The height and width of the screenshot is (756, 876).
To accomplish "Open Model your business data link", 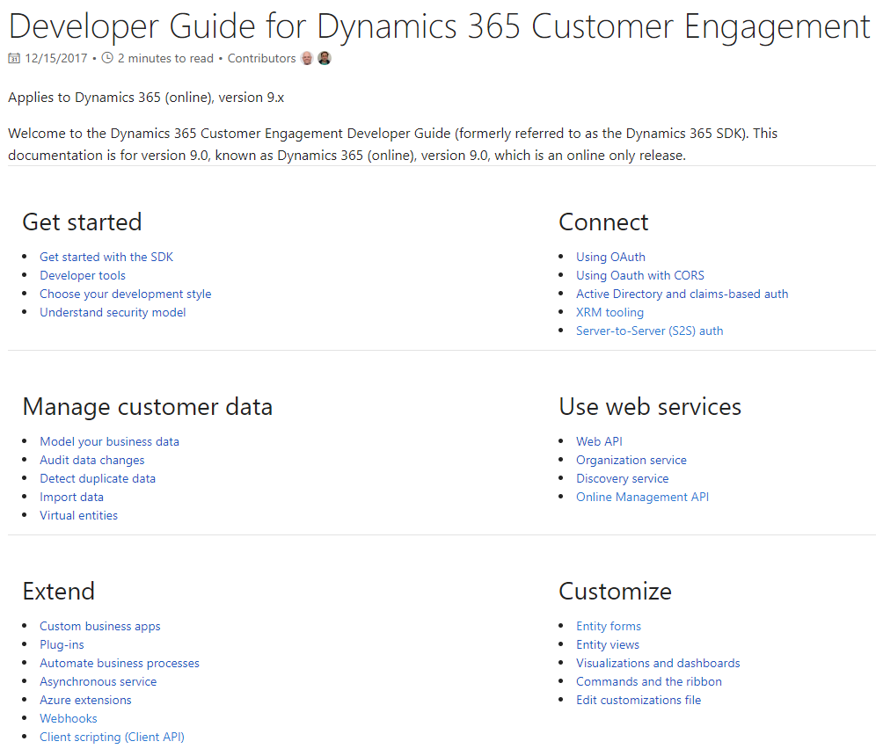I will tap(109, 441).
